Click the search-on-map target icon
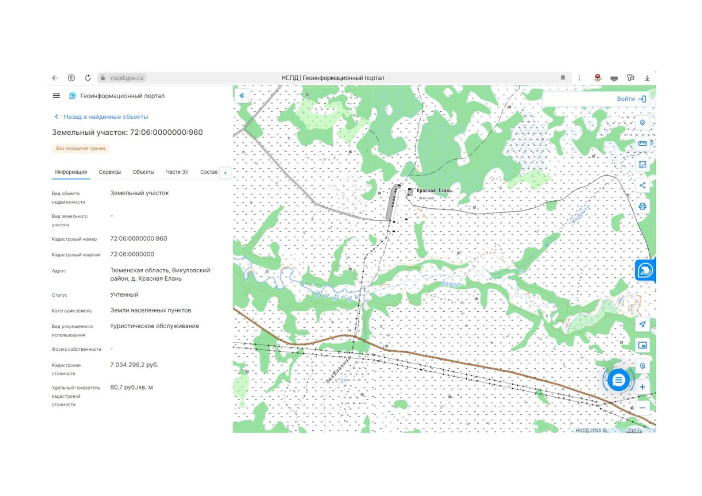The height and width of the screenshot is (496, 702). point(643,366)
